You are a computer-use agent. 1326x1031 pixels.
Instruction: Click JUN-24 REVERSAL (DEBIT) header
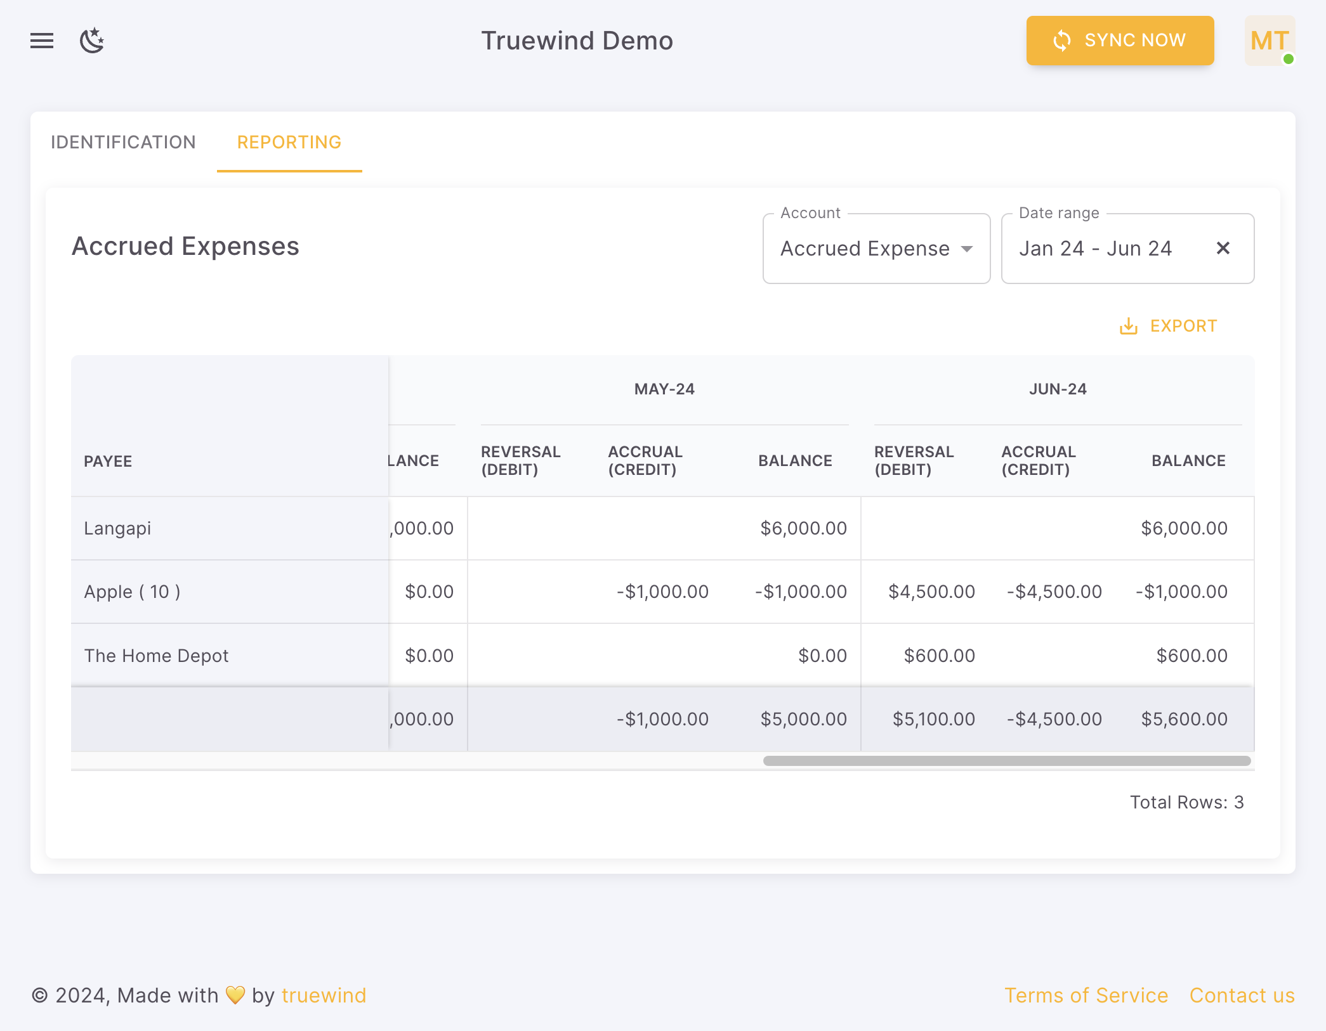914,460
